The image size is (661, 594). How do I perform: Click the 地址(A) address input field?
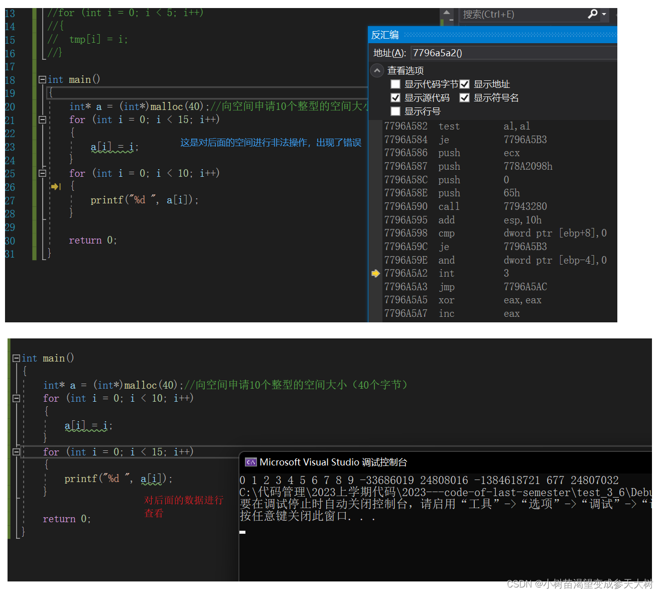pyautogui.click(x=513, y=53)
